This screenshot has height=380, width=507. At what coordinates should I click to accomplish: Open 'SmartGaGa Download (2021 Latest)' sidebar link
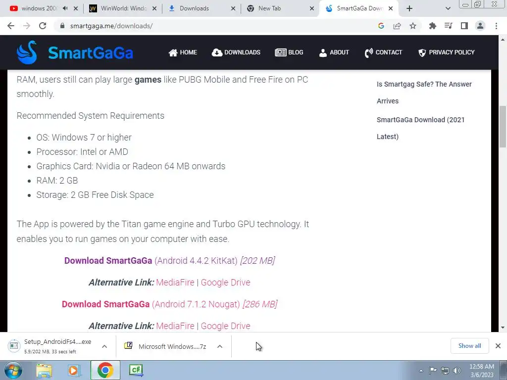pyautogui.click(x=420, y=128)
